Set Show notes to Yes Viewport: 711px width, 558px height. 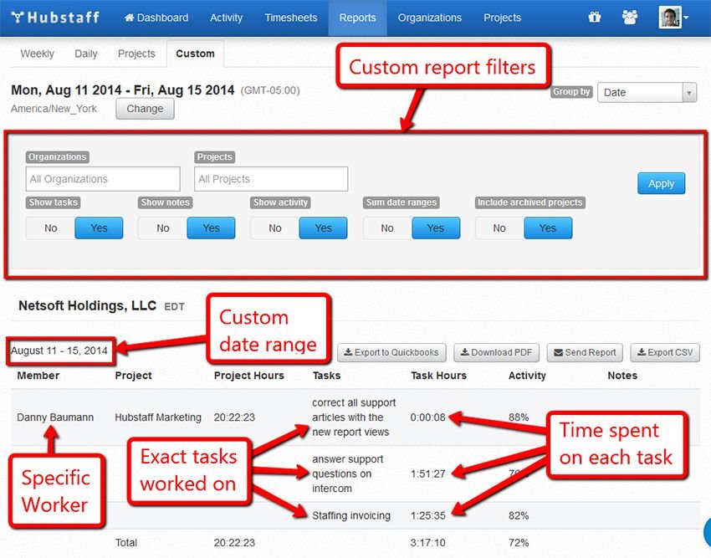click(212, 228)
